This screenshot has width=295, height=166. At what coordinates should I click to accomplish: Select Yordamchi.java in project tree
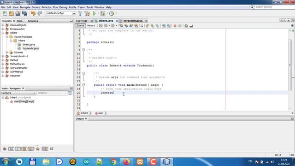tap(30, 48)
